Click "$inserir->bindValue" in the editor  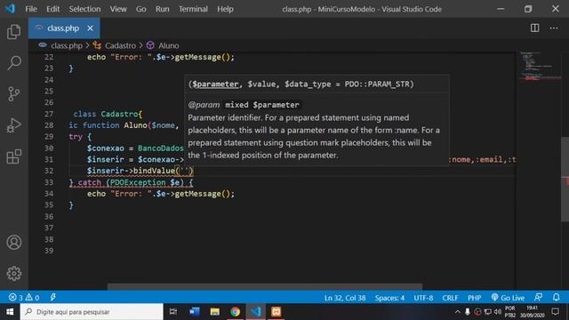click(x=131, y=171)
